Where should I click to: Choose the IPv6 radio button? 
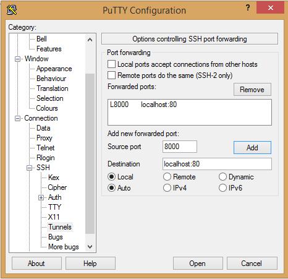[222, 188]
